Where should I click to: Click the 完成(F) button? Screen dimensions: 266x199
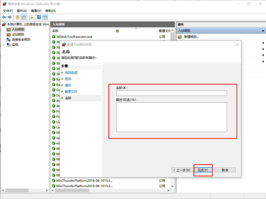click(203, 170)
